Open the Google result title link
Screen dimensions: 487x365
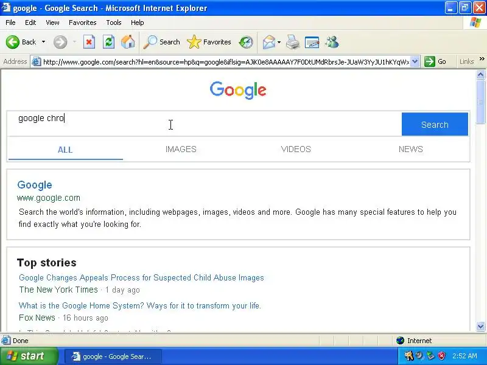pos(35,185)
